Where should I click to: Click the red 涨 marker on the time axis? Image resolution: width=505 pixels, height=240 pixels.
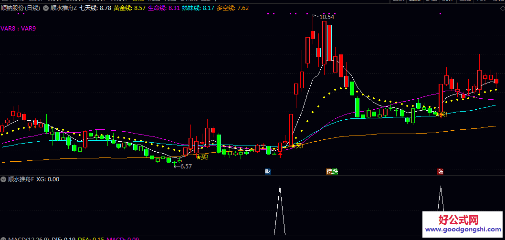point(440,171)
